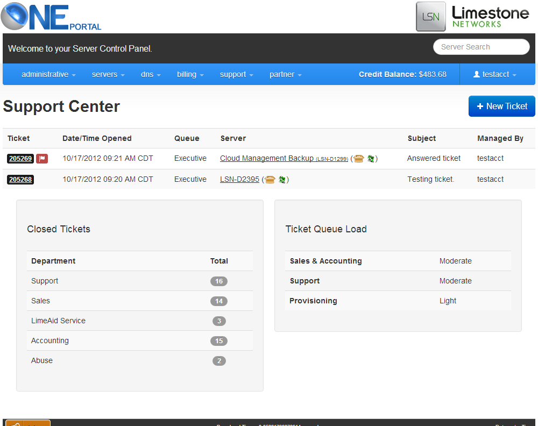Click the Provisioning queue label
This screenshot has height=426, width=538.
tap(313, 301)
